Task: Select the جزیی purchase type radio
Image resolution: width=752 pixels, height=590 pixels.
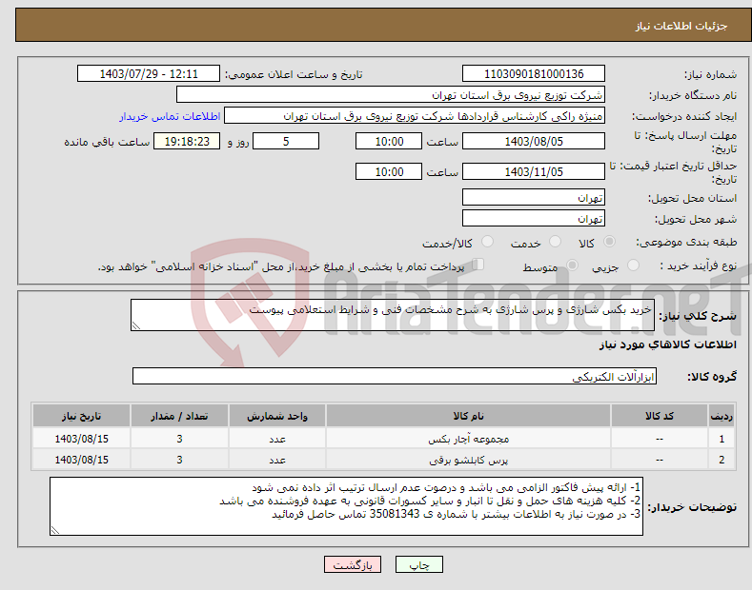Action: (633, 265)
